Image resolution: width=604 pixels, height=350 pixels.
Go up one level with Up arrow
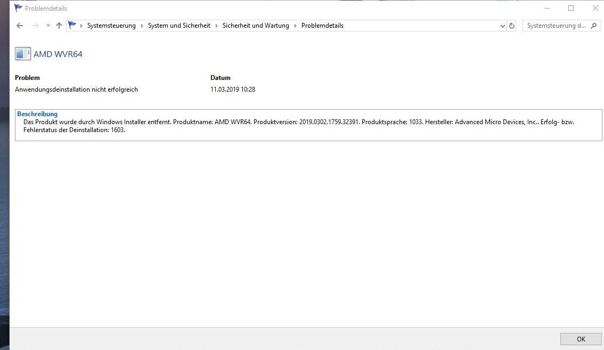pos(59,26)
